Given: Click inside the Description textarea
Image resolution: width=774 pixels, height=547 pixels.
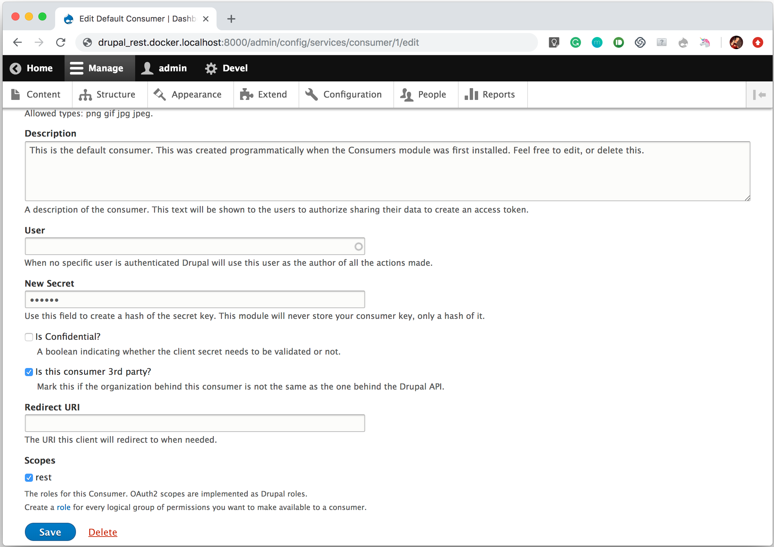Looking at the screenshot, I should (x=387, y=171).
